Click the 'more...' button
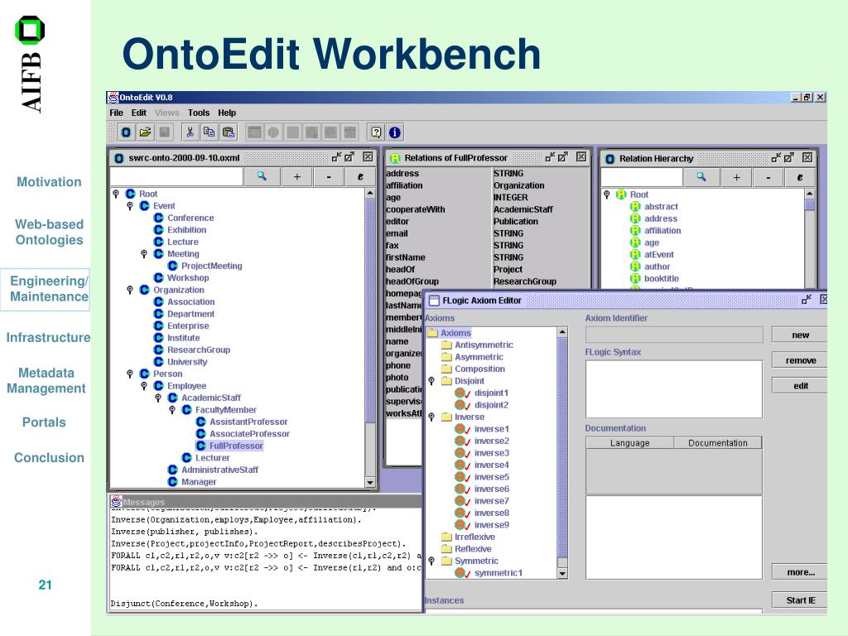Viewport: 848px width, 636px height. point(799,571)
